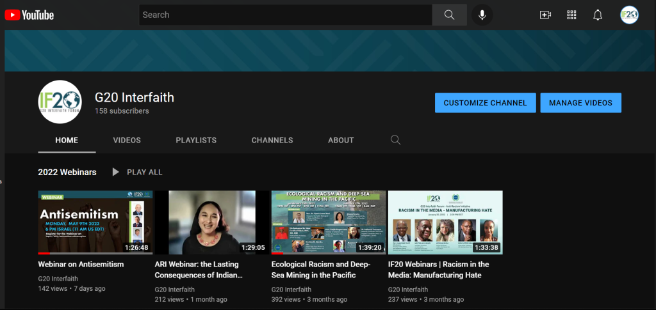Click the 1:39:20 duration badge
Screen dimensions: 656x310
coord(370,247)
